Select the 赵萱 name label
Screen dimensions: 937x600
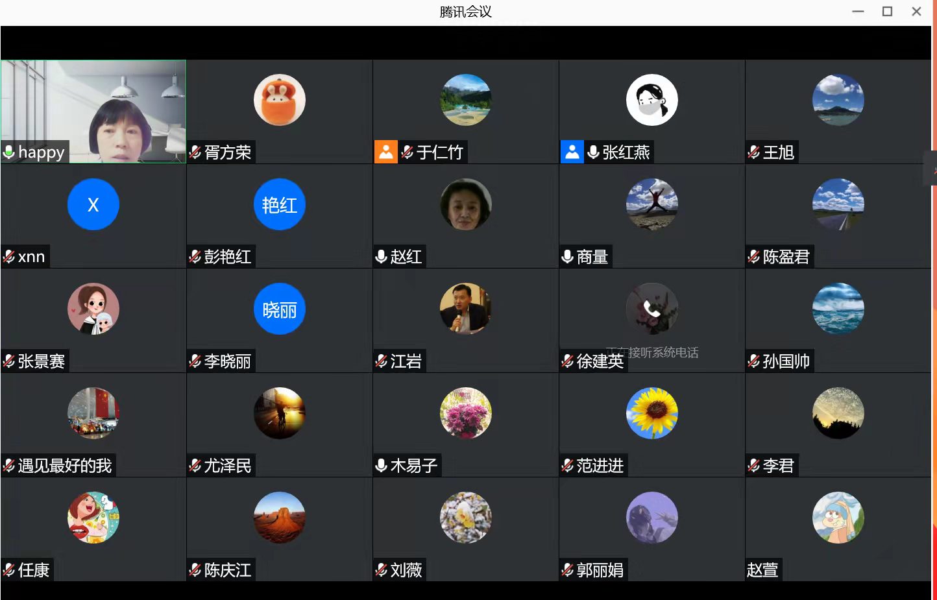[762, 570]
